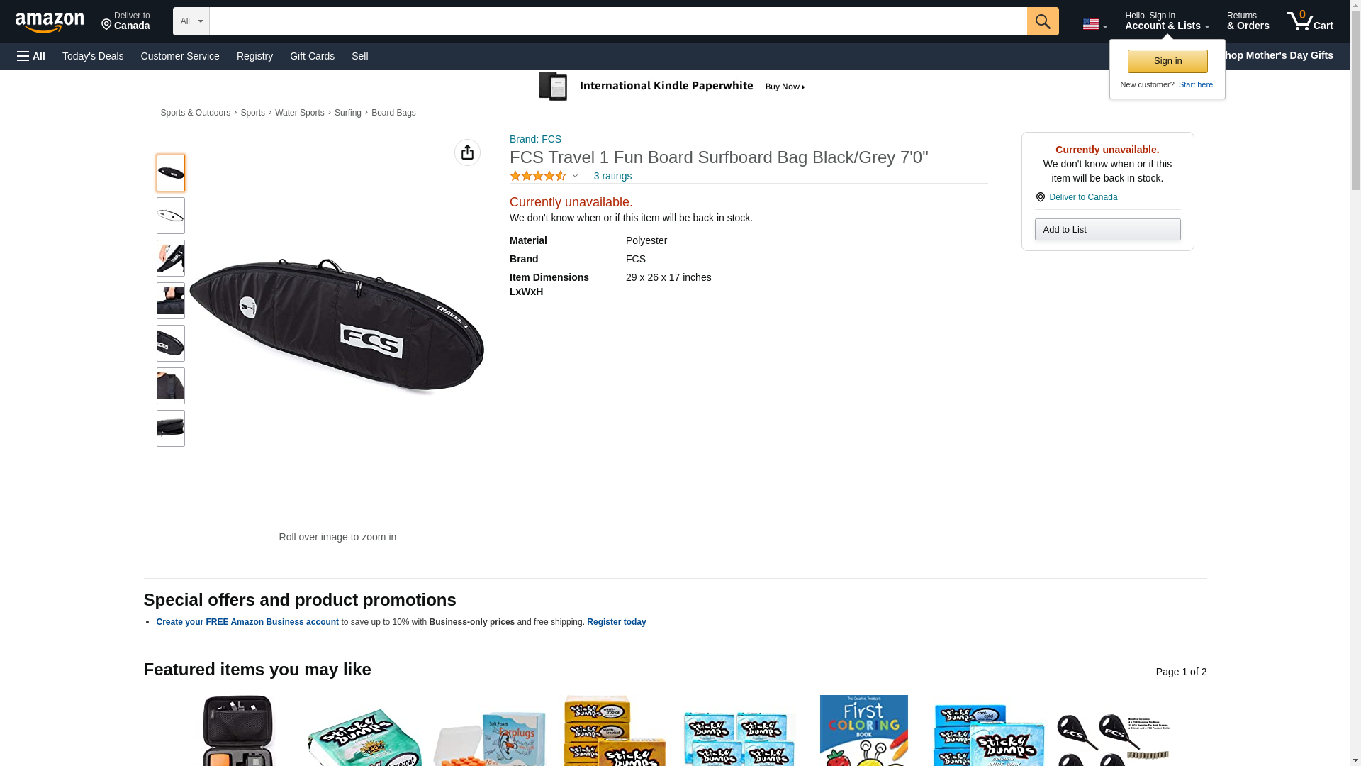Select the last product thumbnail image
Image resolution: width=1361 pixels, height=766 pixels.
point(171,428)
